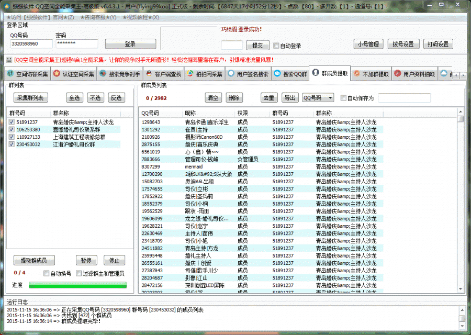Select member row 8307299 mermaid
The width and height of the screenshot is (471, 335).
pos(262,167)
